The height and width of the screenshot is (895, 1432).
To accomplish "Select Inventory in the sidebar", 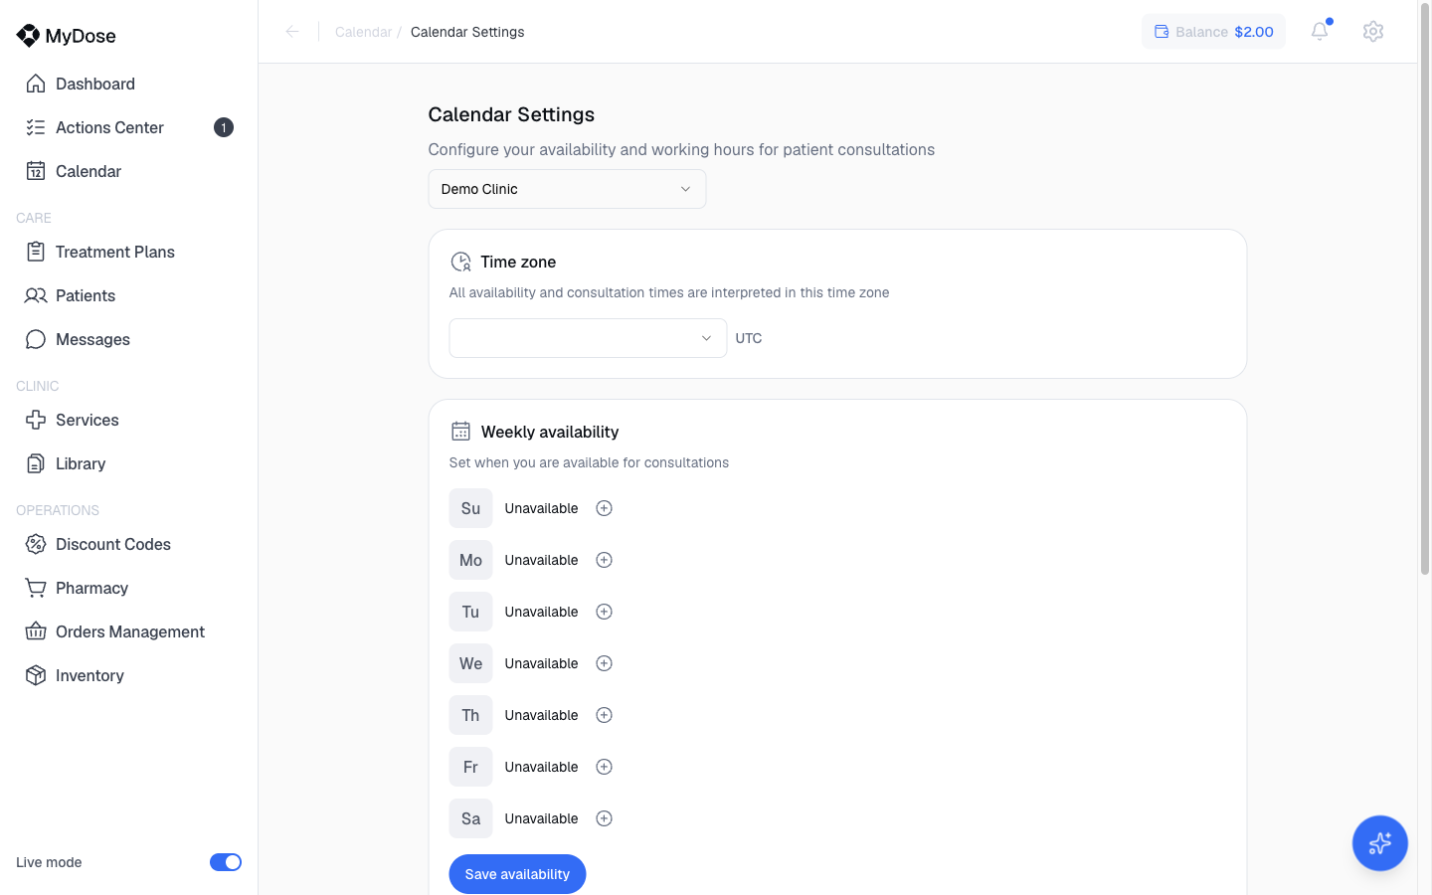I will click(x=129, y=675).
